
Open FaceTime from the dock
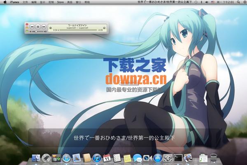click(147, 158)
